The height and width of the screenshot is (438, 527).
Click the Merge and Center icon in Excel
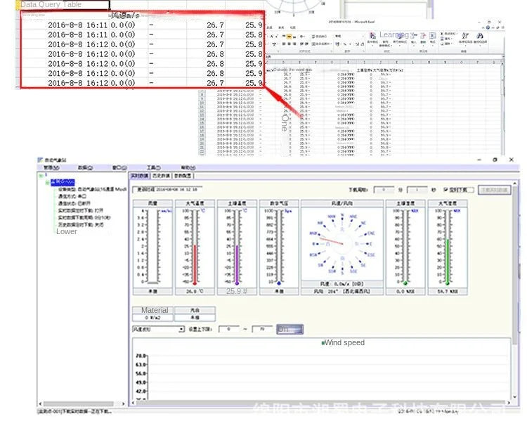click(314, 44)
